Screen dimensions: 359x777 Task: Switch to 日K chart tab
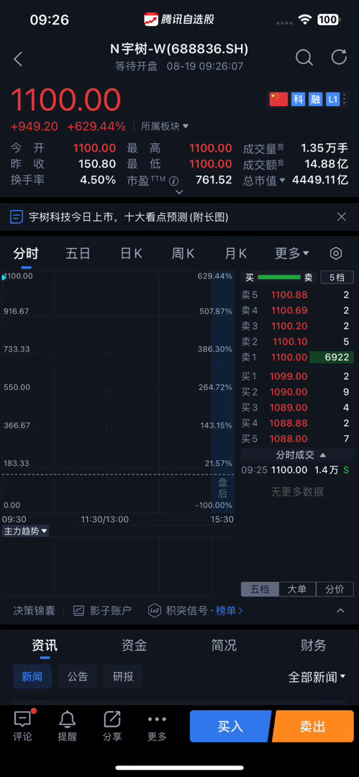click(132, 254)
